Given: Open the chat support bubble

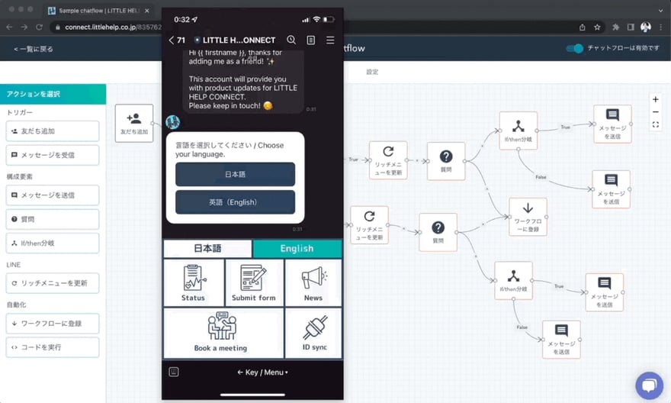Looking at the screenshot, I should [648, 385].
